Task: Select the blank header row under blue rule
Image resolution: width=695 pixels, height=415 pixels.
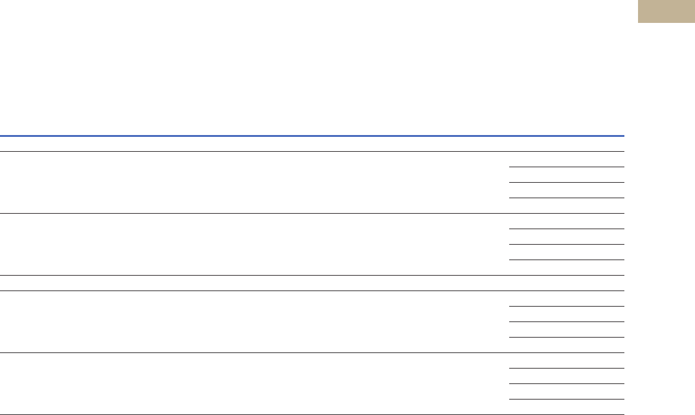Action: coord(312,144)
